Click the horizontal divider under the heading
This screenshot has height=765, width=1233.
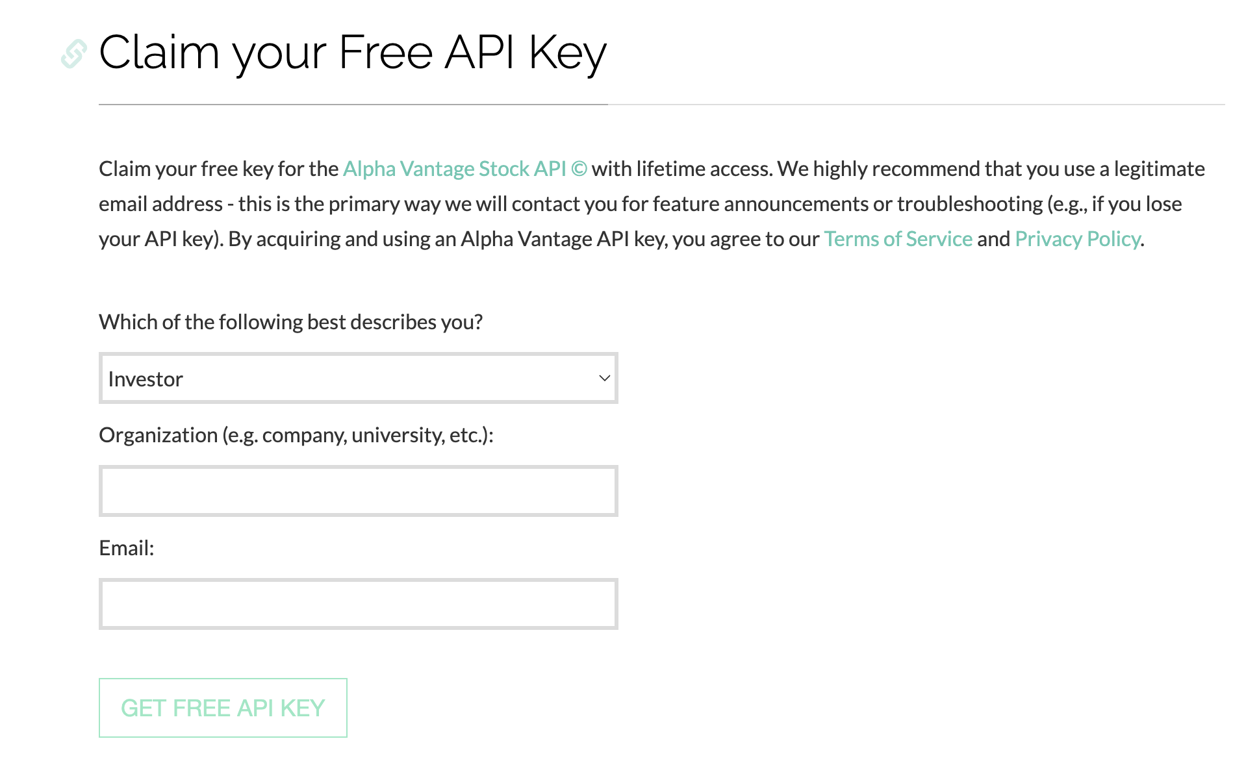click(x=661, y=105)
